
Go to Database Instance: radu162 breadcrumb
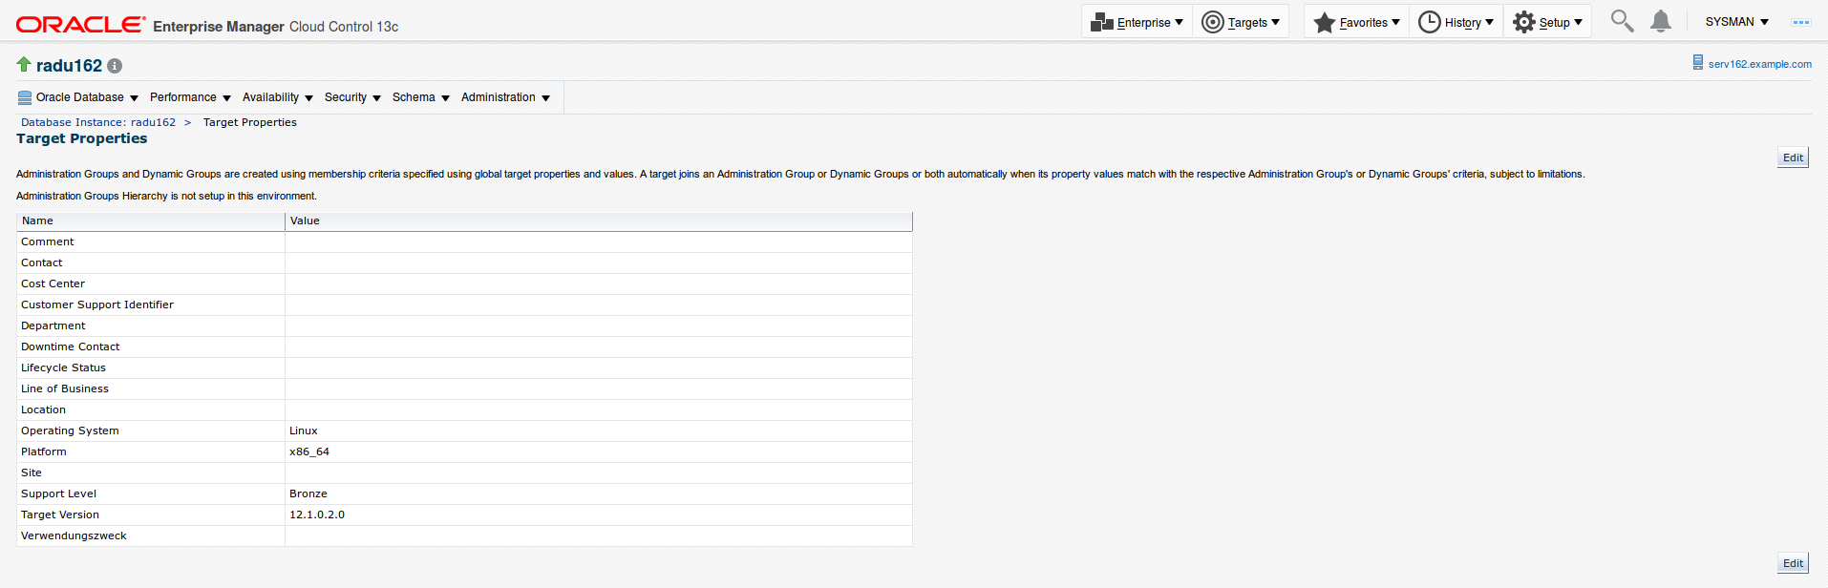(98, 122)
